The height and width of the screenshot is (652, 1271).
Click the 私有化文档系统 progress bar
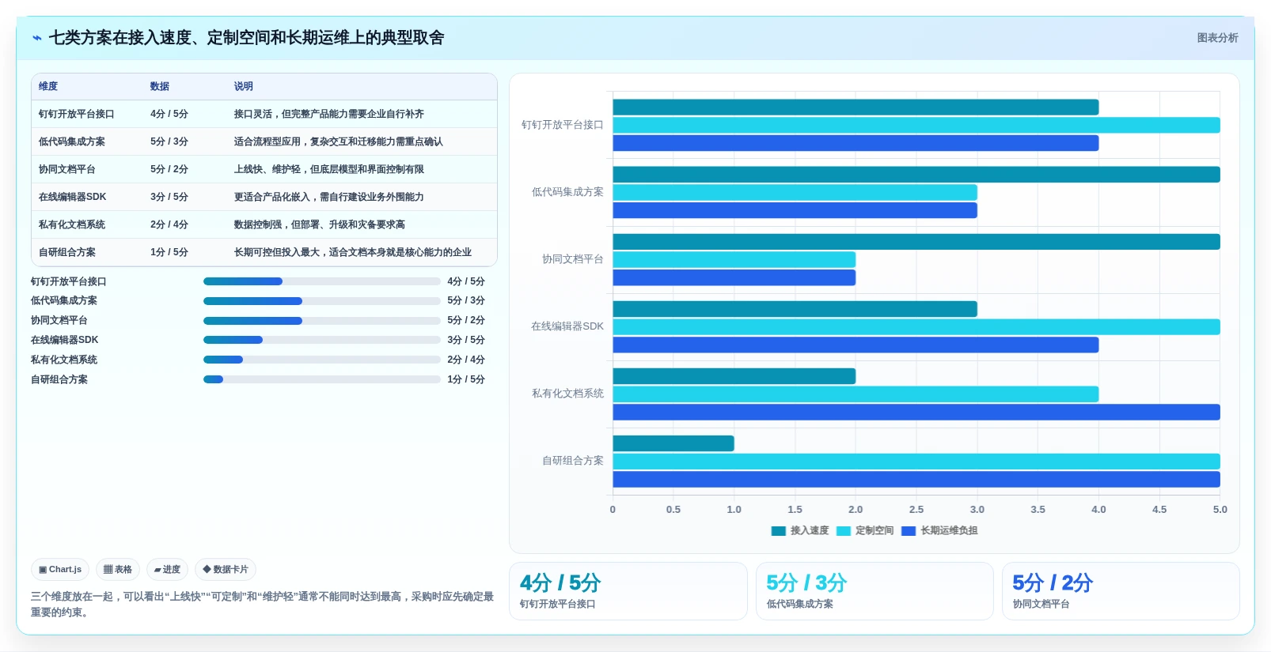pos(322,360)
